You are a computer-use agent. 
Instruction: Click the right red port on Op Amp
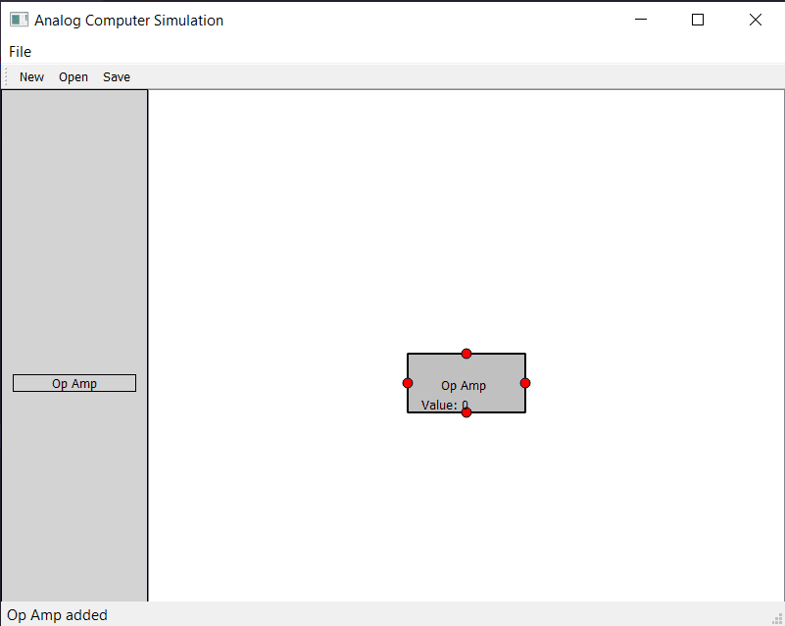[525, 383]
